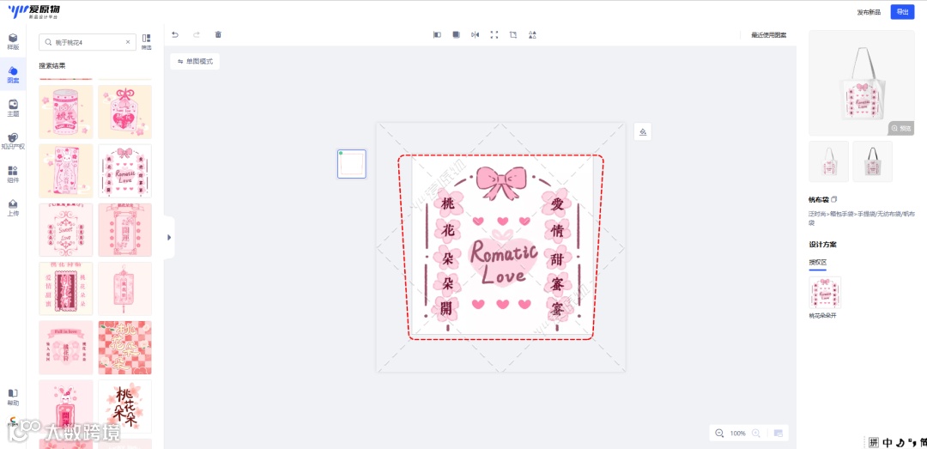The height and width of the screenshot is (449, 927).
Task: Select the pink can 桃花 pattern thumbnail
Action: 65,112
